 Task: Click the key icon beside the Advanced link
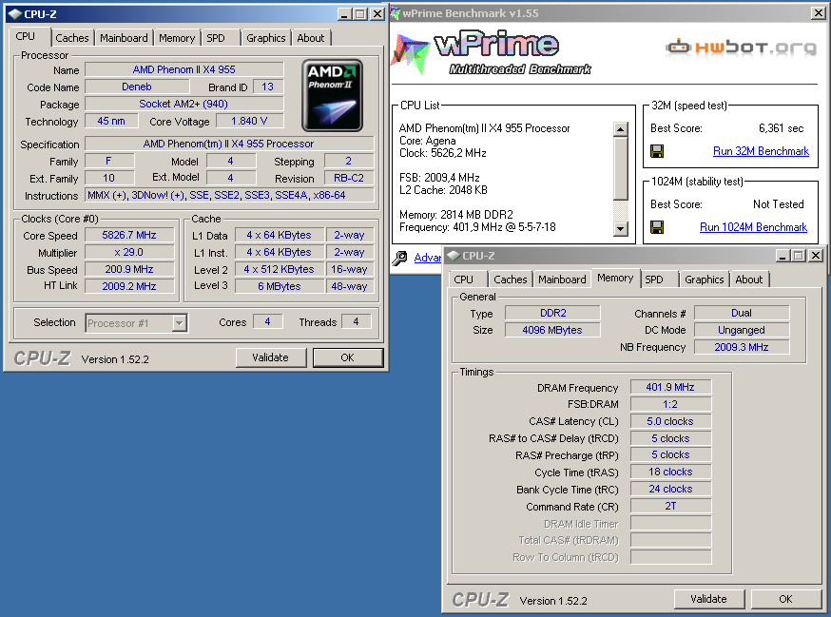pyautogui.click(x=400, y=259)
